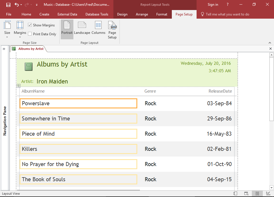Select the Artist: label
This screenshot has height=197, width=274.
[x=27, y=81]
